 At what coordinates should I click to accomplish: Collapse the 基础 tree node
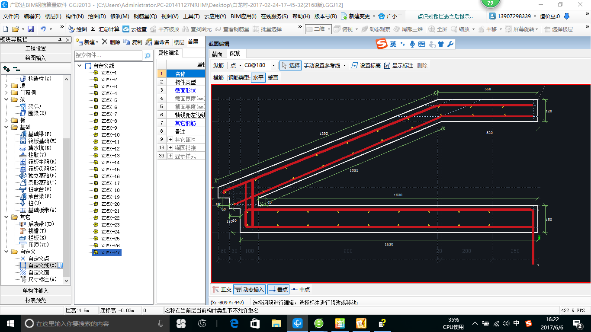(x=6, y=127)
